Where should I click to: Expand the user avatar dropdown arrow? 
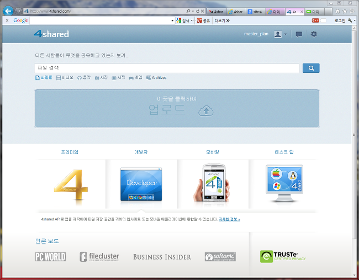pyautogui.click(x=286, y=34)
